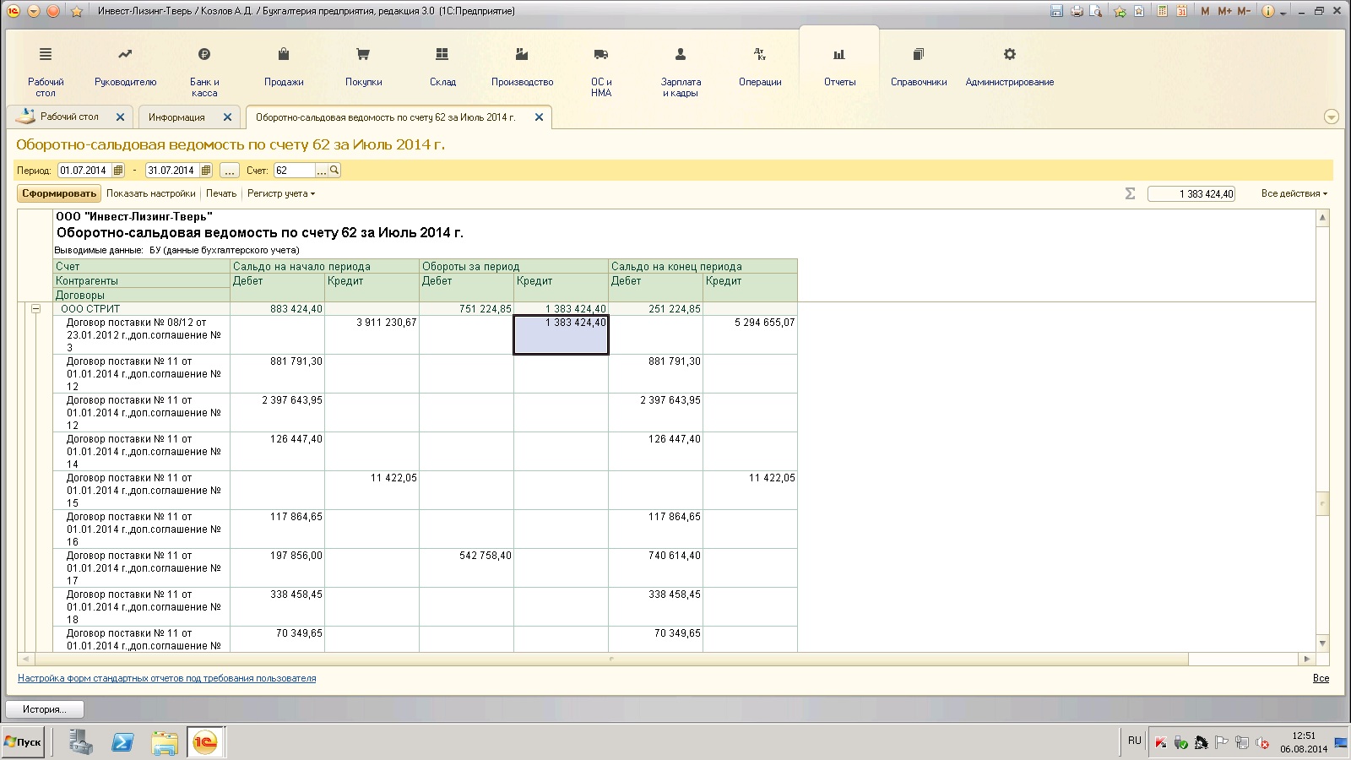Open the Все действия dropdown menu

pos(1294,194)
